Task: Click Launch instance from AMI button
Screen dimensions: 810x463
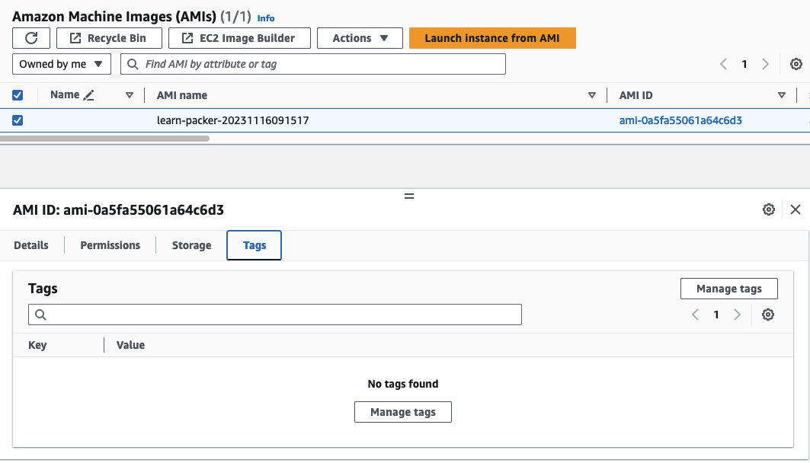Action: 492,38
